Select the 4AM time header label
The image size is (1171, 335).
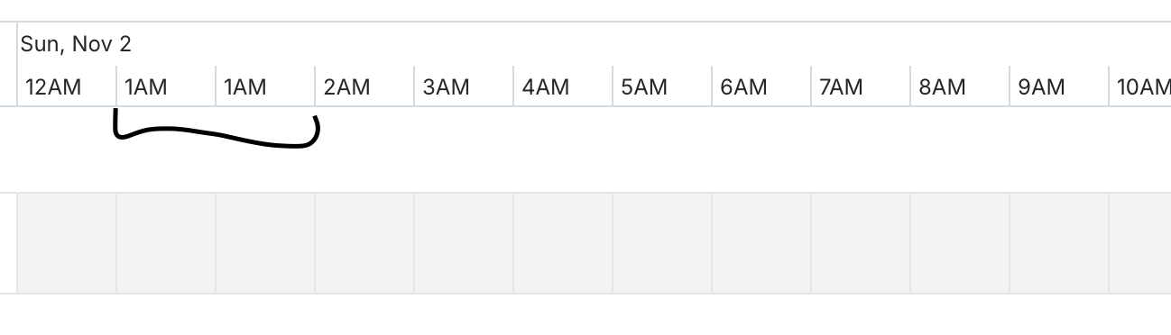coord(545,87)
